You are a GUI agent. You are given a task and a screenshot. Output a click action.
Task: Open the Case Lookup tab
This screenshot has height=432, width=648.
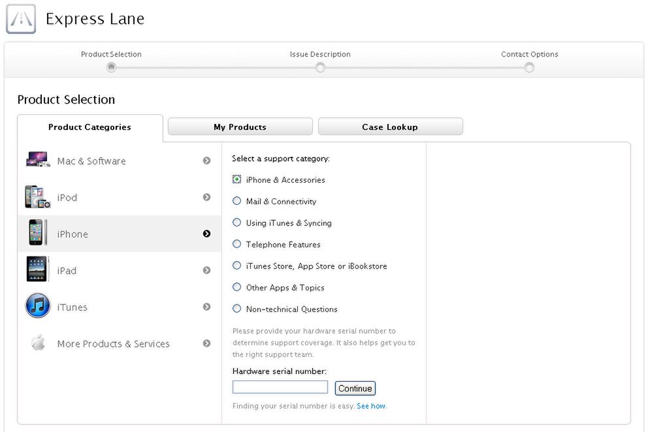coord(390,127)
